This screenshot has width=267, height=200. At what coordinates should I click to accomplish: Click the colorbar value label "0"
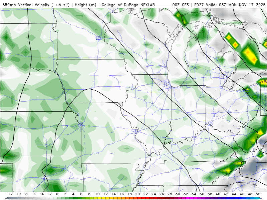tap(57, 194)
